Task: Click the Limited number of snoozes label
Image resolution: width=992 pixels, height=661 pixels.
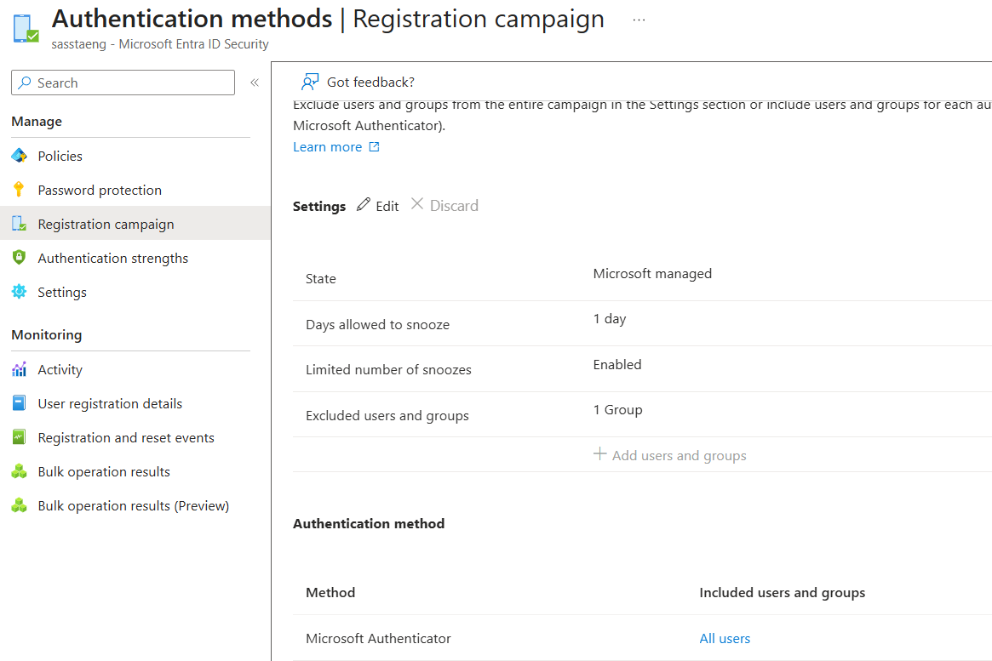Action: click(388, 370)
